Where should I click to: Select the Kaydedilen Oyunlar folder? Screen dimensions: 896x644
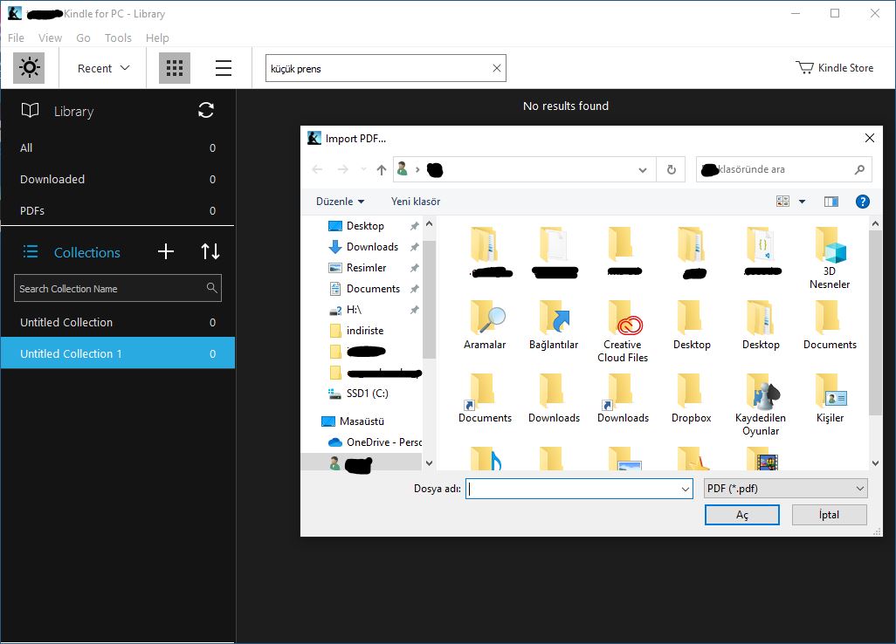pyautogui.click(x=761, y=404)
